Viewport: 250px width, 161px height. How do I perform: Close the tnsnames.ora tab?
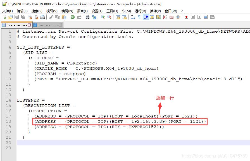[x=60, y=25]
